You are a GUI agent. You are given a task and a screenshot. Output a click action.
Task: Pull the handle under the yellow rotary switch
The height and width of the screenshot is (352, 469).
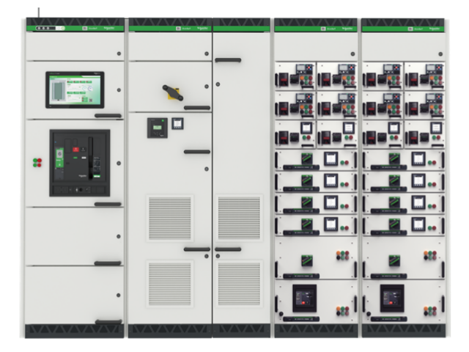[x=196, y=108]
